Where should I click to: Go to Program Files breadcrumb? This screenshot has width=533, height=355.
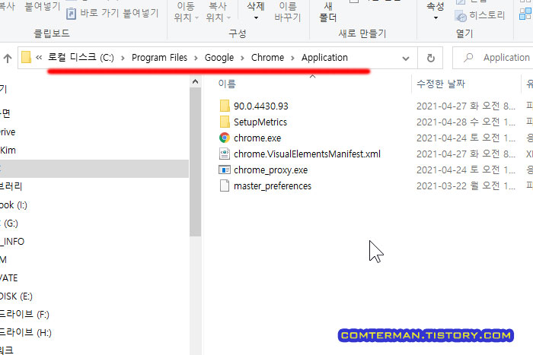pyautogui.click(x=159, y=57)
